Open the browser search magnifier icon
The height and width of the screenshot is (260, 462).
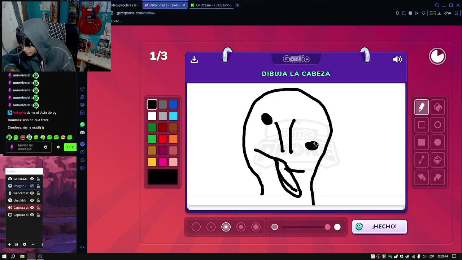pyautogui.click(x=437, y=5)
